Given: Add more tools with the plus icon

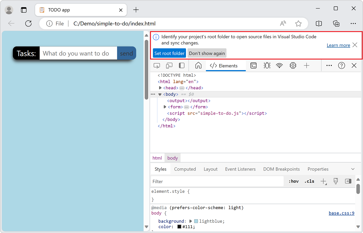Looking at the screenshot, I should click(306, 65).
